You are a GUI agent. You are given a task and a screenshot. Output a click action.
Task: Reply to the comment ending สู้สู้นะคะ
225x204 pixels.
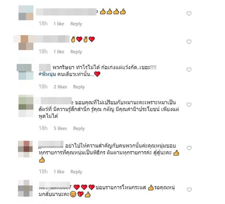coord(76,172)
